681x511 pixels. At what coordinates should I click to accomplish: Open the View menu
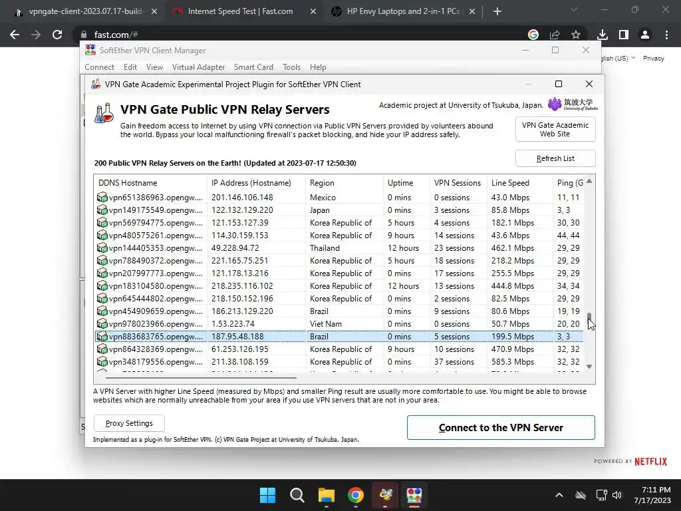point(154,67)
